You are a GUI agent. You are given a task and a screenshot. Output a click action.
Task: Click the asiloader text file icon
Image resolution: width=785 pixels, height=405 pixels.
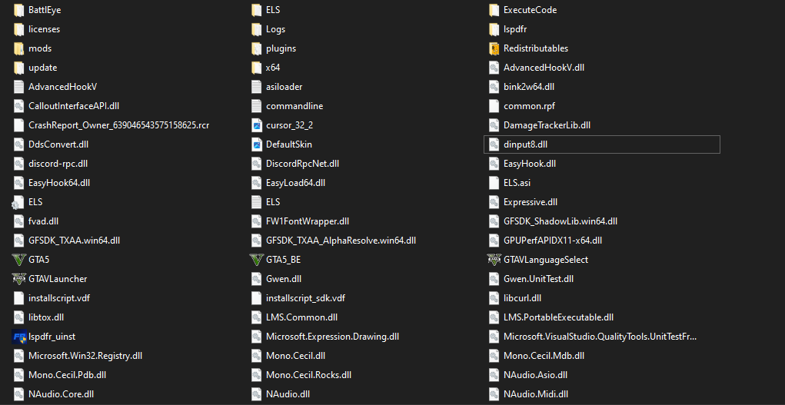pos(256,87)
